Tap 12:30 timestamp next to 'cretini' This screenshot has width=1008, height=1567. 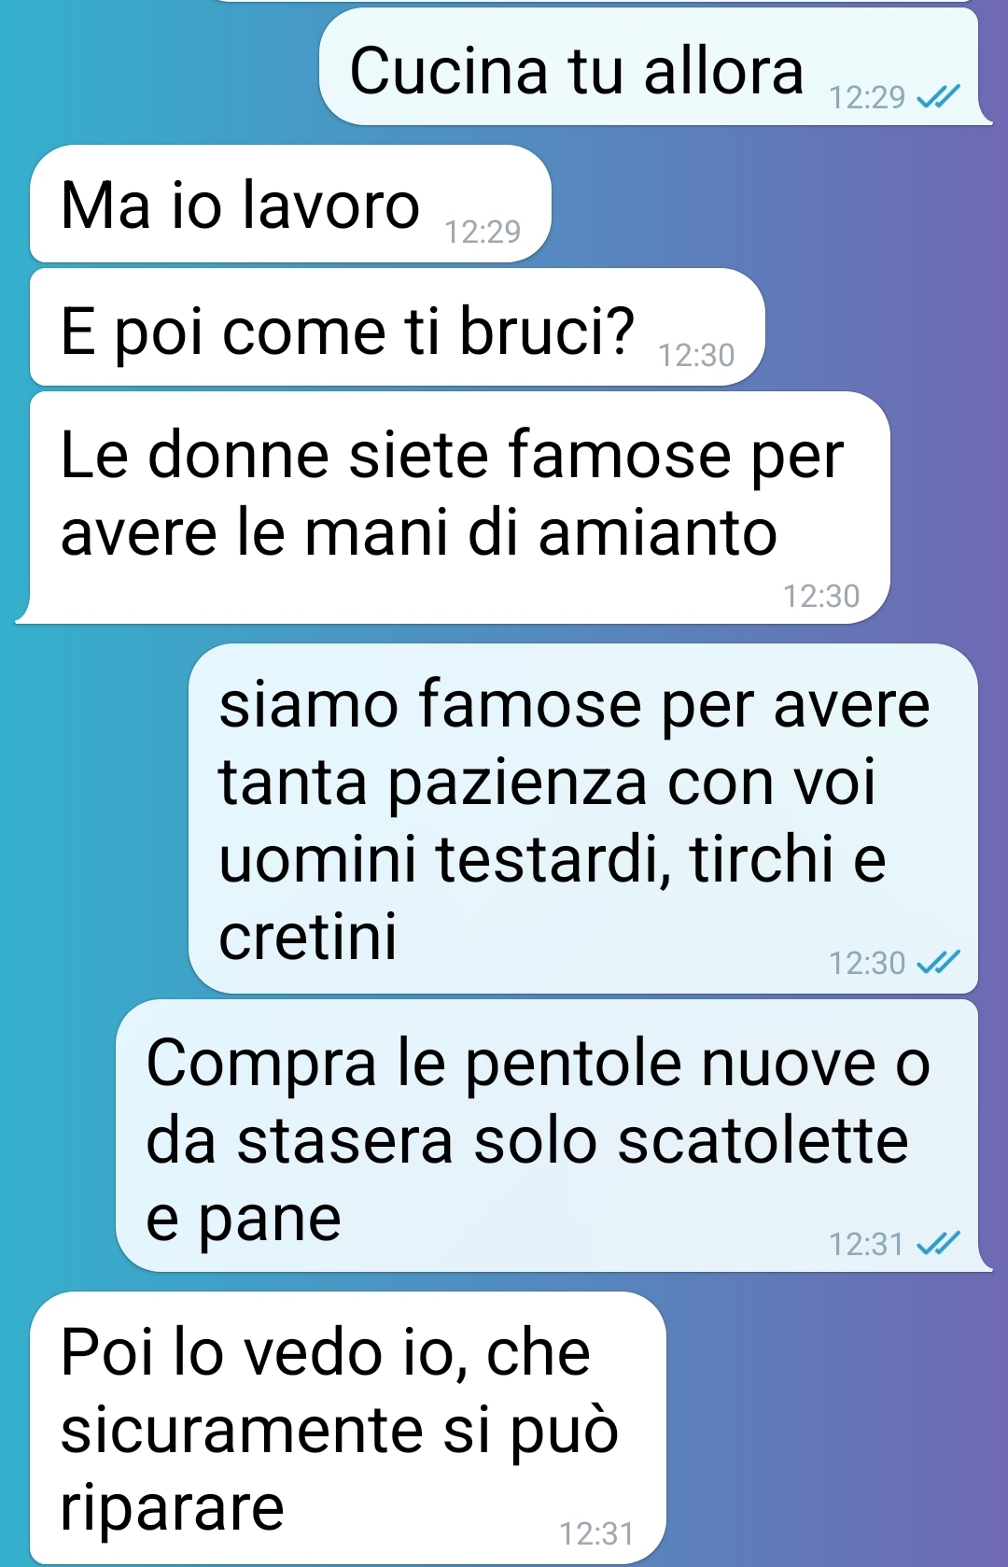(x=867, y=963)
